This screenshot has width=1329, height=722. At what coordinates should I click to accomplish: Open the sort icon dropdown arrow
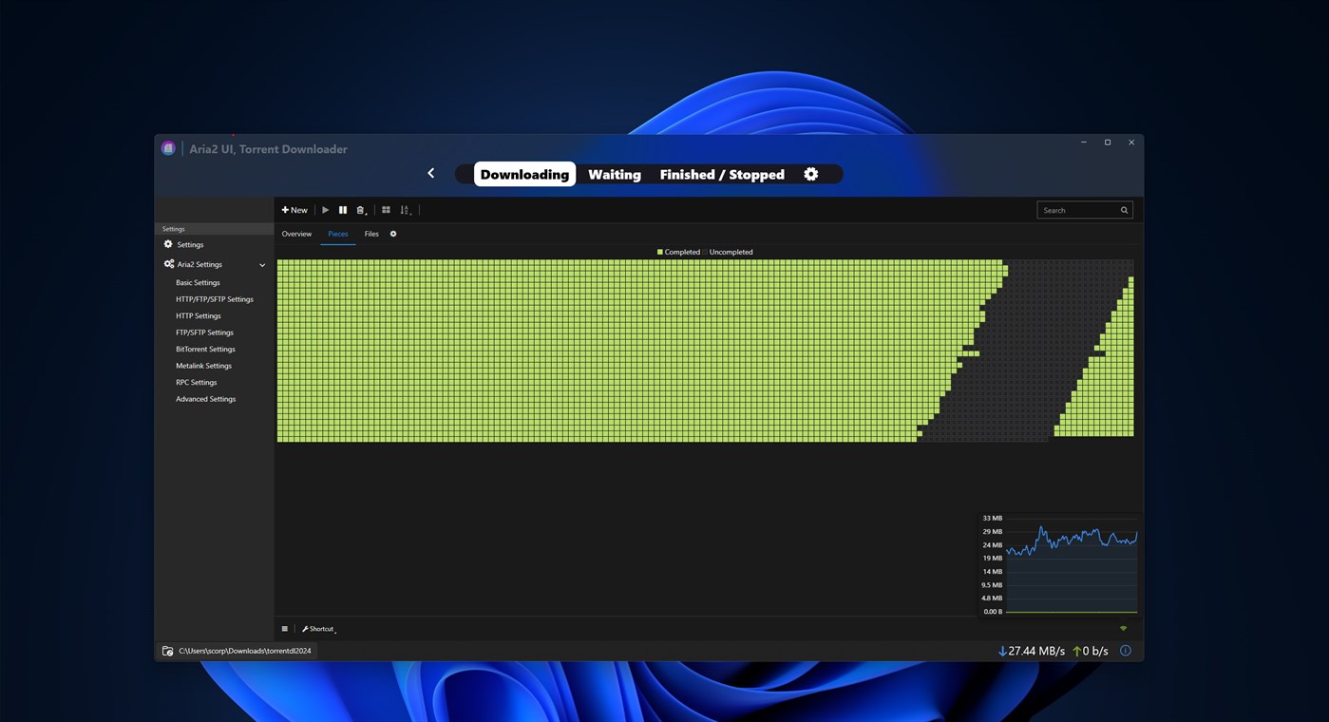[410, 214]
